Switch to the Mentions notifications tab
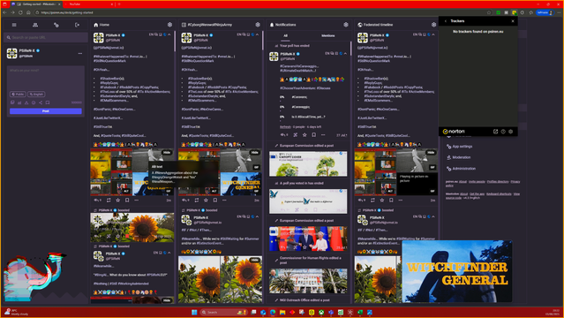Screen dimensions: 564x318 point(328,35)
